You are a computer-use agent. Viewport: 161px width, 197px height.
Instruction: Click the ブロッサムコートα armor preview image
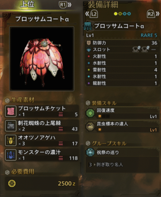42,59
